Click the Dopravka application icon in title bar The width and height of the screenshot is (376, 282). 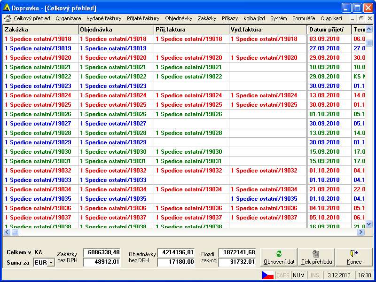point(7,8)
